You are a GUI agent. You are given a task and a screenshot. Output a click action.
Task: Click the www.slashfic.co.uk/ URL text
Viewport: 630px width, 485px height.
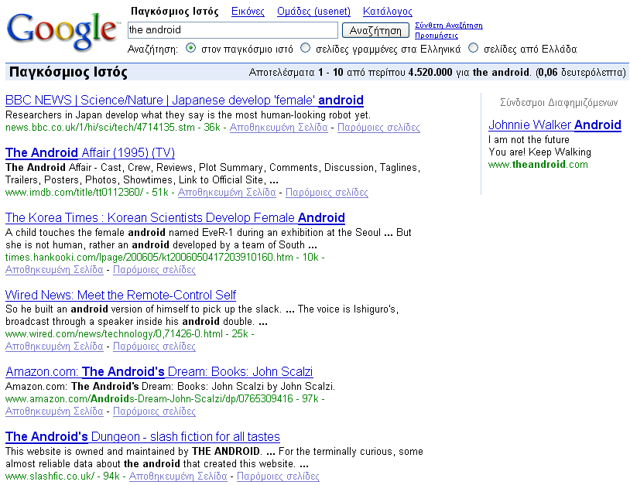click(x=50, y=476)
